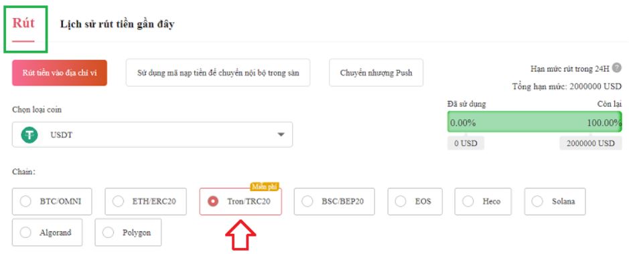Open the coin type dropdown arrow
The height and width of the screenshot is (254, 629).
point(281,135)
